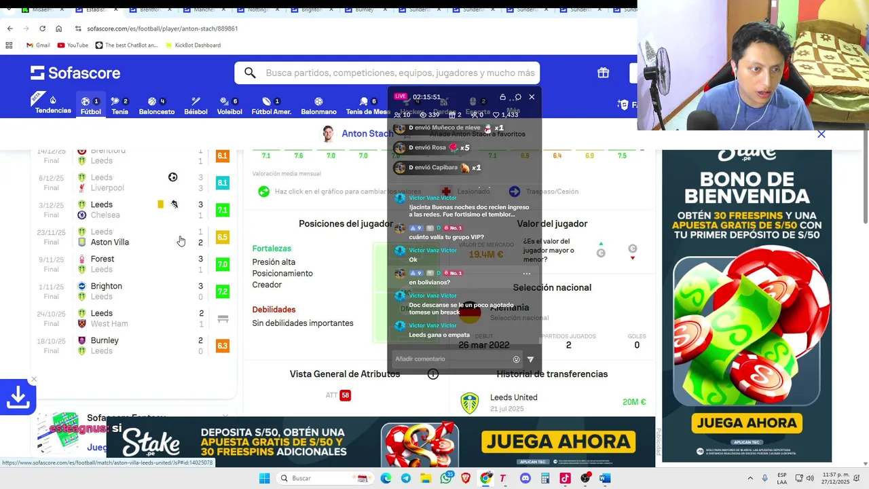Viewport: 869px width, 489px height.
Task: Open the browser tab search dropdown
Action: tap(9, 10)
